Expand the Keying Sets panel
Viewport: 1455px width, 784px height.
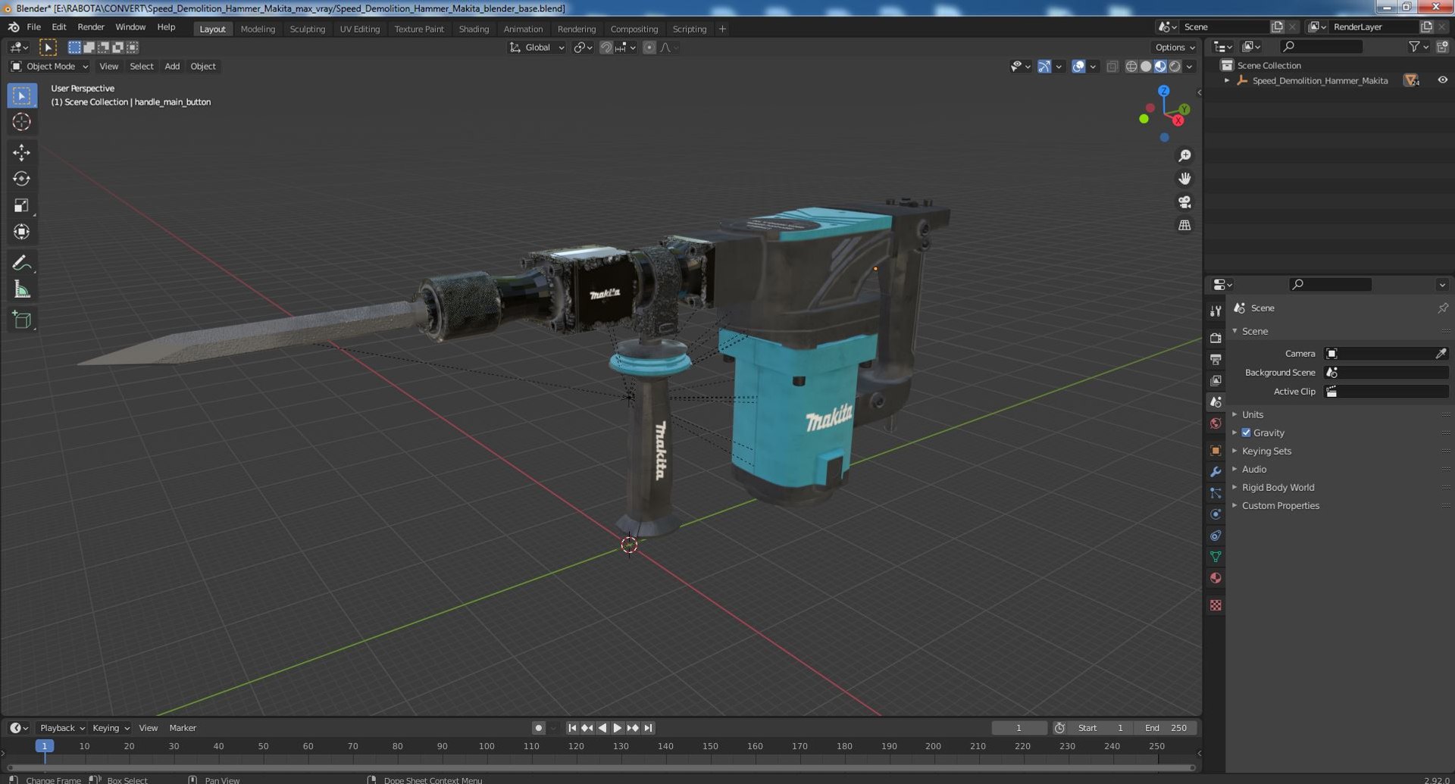click(x=1266, y=451)
